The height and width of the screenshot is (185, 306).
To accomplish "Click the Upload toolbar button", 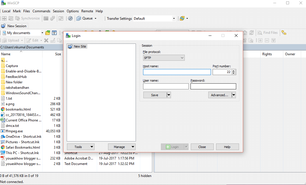I will (x=12, y=40).
